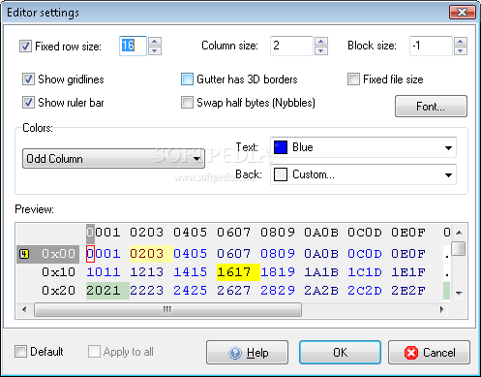Increase Fixed row size with up arrow
This screenshot has width=481, height=377.
click(155, 42)
